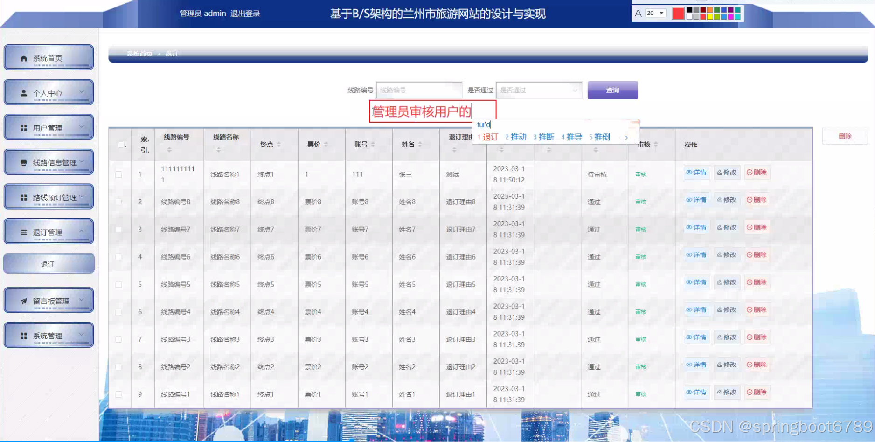
Task: Sort the 姓名 column
Action: [x=420, y=145]
